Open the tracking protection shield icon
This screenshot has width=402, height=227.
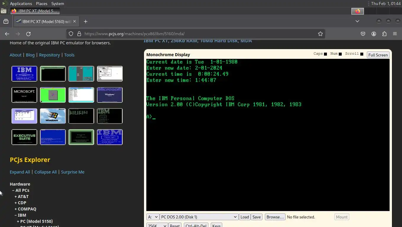[71, 34]
